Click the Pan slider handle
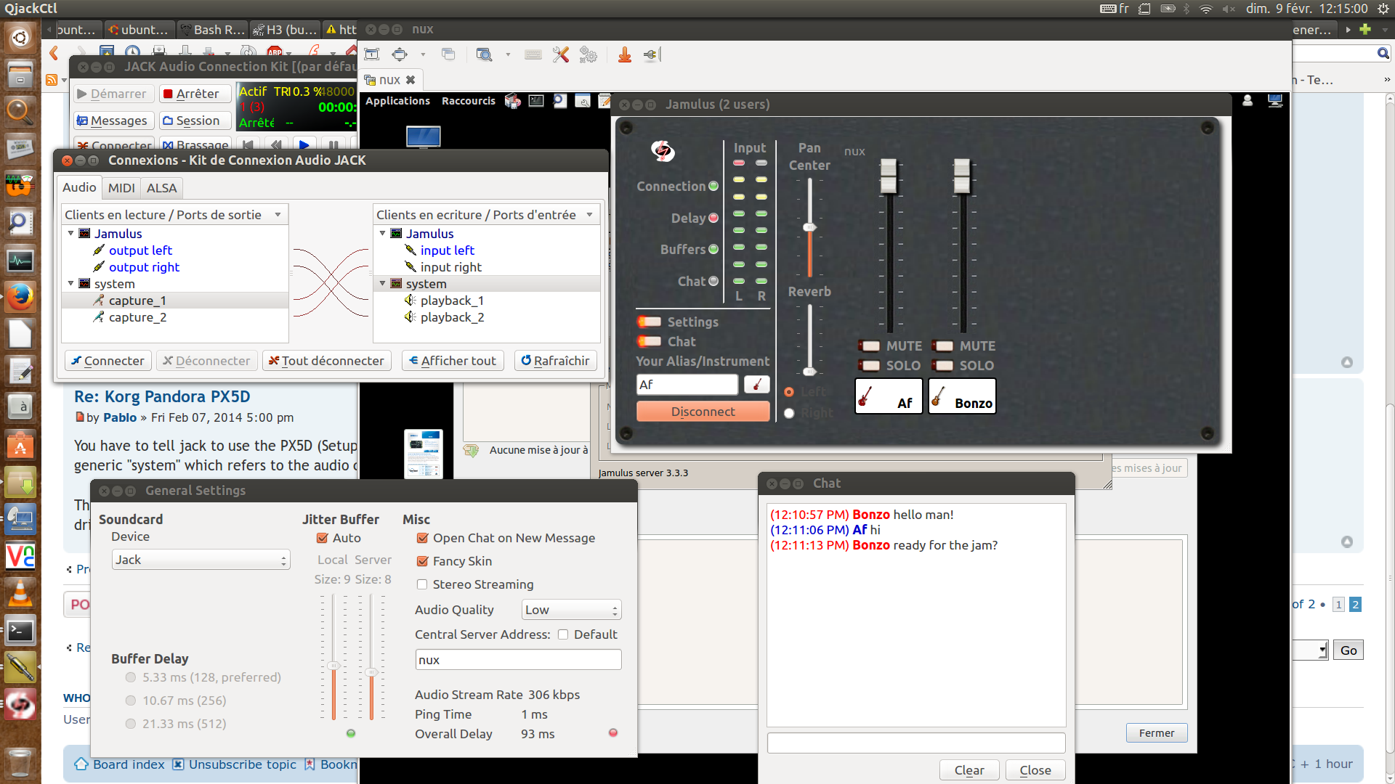1395x784 pixels. [x=809, y=228]
